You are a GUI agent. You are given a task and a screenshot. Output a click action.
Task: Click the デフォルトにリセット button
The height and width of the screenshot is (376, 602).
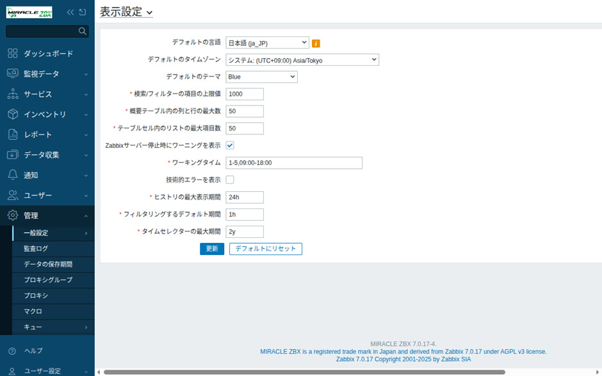[265, 249]
